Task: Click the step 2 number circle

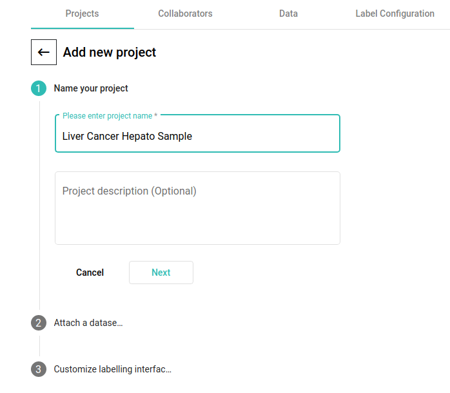Action: (39, 323)
